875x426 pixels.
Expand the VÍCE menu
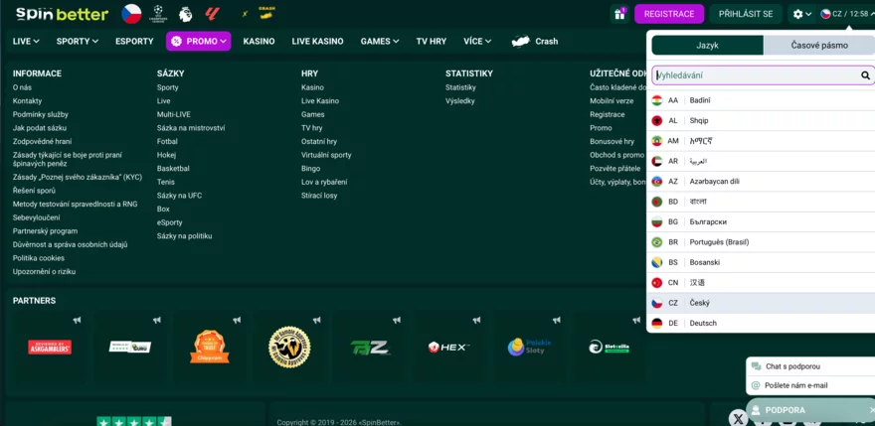point(477,42)
